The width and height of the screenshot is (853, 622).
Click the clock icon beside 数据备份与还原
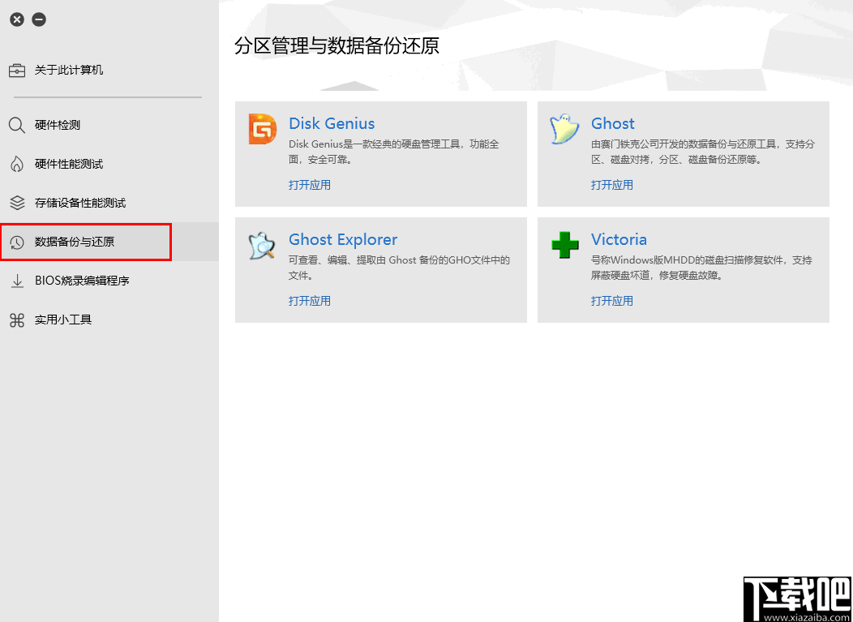click(16, 241)
